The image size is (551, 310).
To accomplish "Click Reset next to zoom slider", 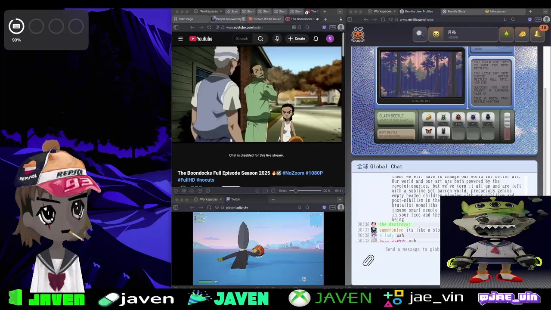I will pyautogui.click(x=283, y=191).
